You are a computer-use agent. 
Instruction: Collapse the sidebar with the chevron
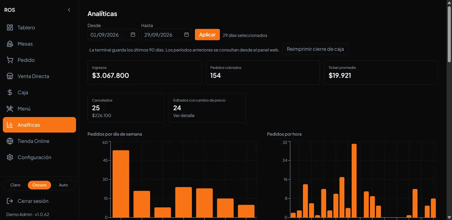click(x=69, y=10)
